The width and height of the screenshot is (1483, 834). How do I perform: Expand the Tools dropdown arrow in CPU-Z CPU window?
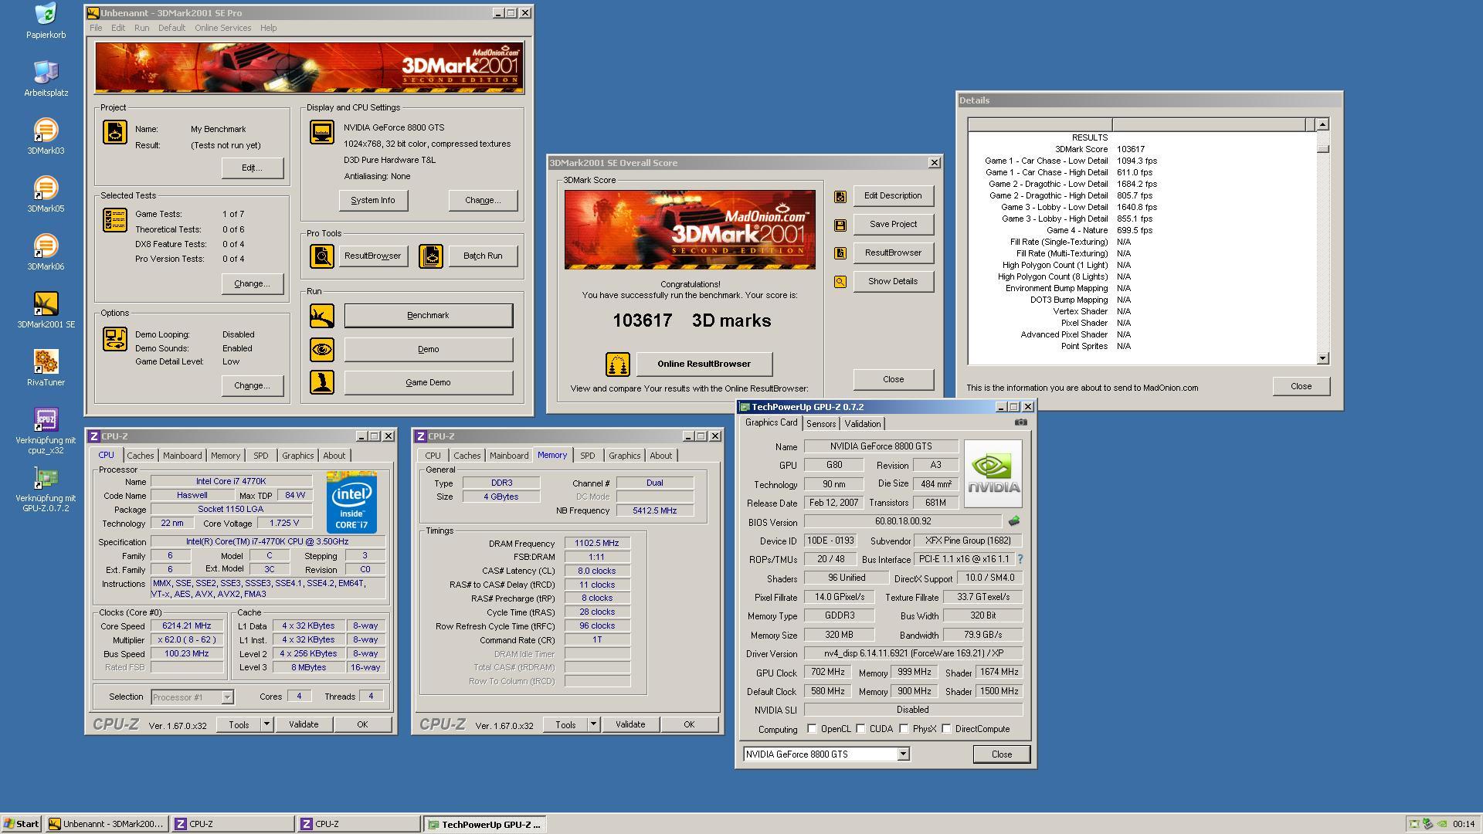266,724
